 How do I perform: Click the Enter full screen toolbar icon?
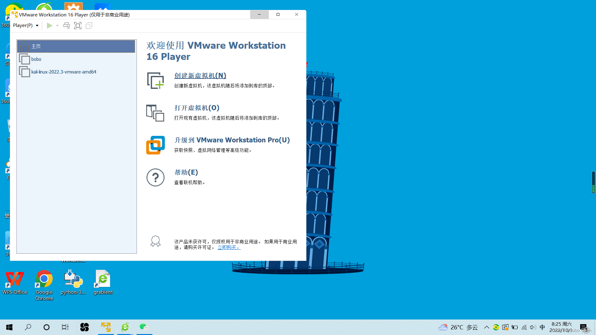point(78,26)
